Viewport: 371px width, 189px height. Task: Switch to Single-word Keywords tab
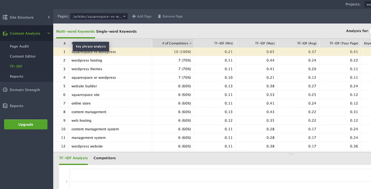(116, 31)
